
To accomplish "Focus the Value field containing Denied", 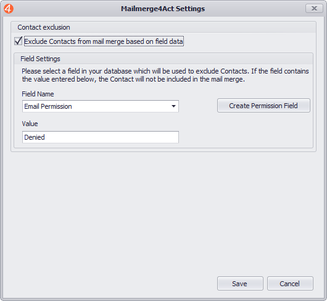I will pos(101,137).
